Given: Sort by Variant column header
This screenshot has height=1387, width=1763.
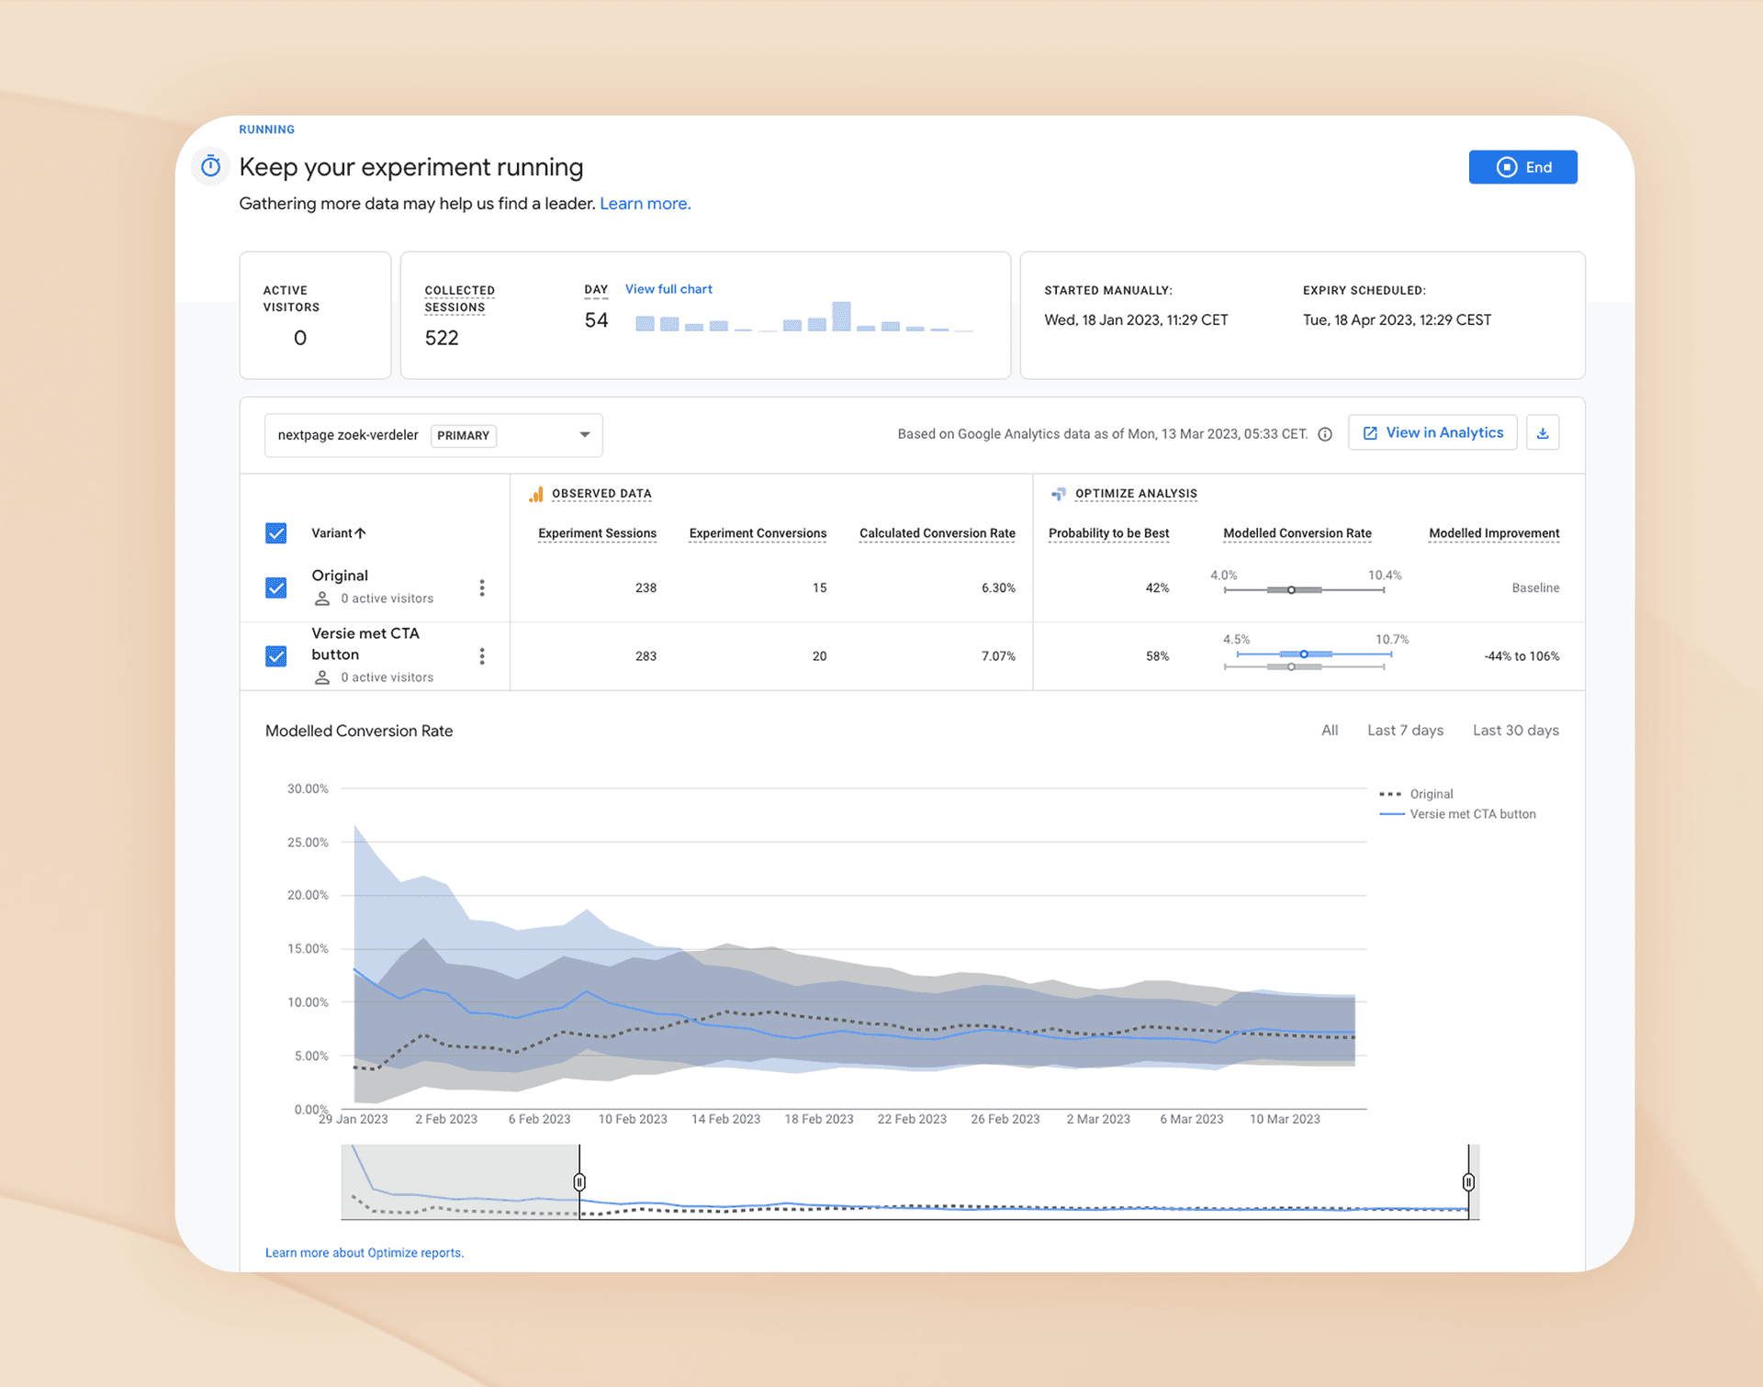Looking at the screenshot, I should [339, 533].
